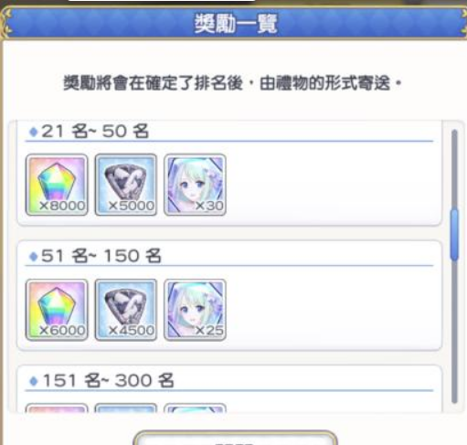Tap the grey gem x4500 reward icon

click(x=126, y=310)
